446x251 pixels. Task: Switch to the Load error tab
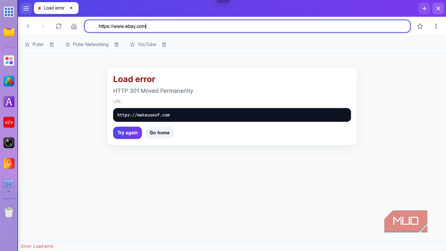click(56, 8)
